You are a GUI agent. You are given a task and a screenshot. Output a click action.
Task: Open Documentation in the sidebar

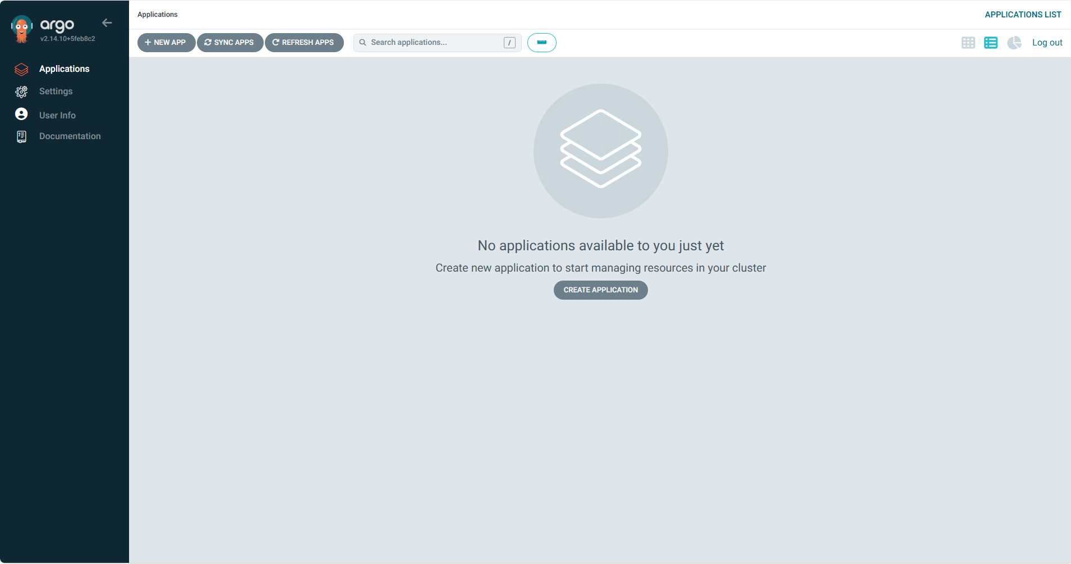(70, 136)
